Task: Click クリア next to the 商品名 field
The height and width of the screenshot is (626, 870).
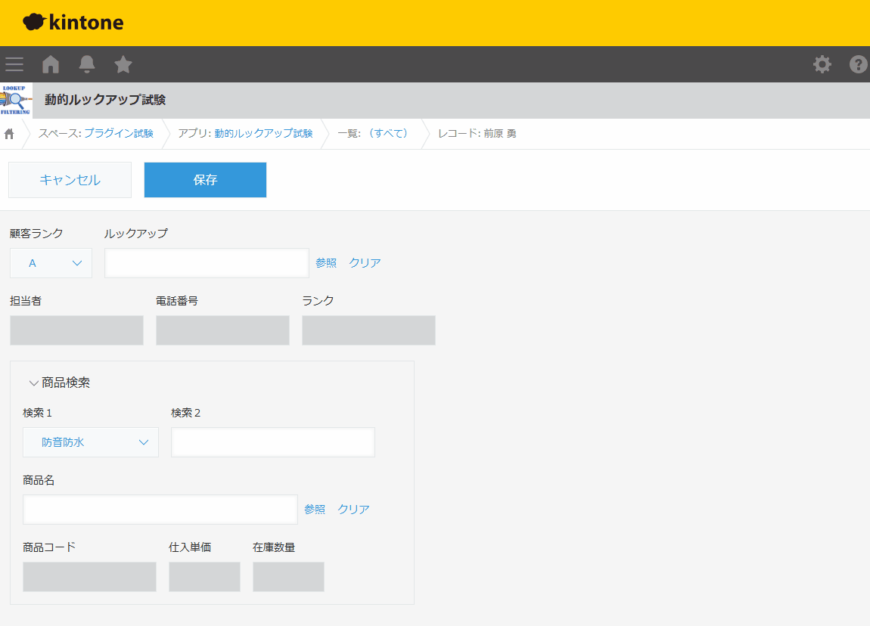Action: (x=353, y=510)
